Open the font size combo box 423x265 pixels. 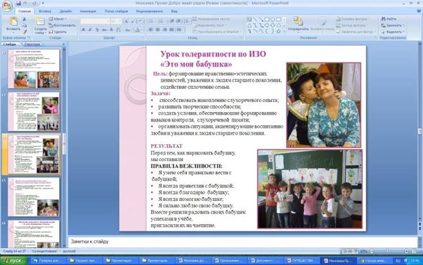click(x=116, y=21)
